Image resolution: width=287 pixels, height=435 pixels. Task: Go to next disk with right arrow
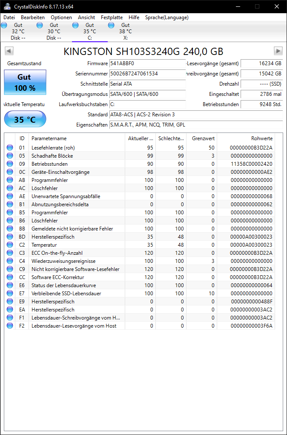pos(278,51)
